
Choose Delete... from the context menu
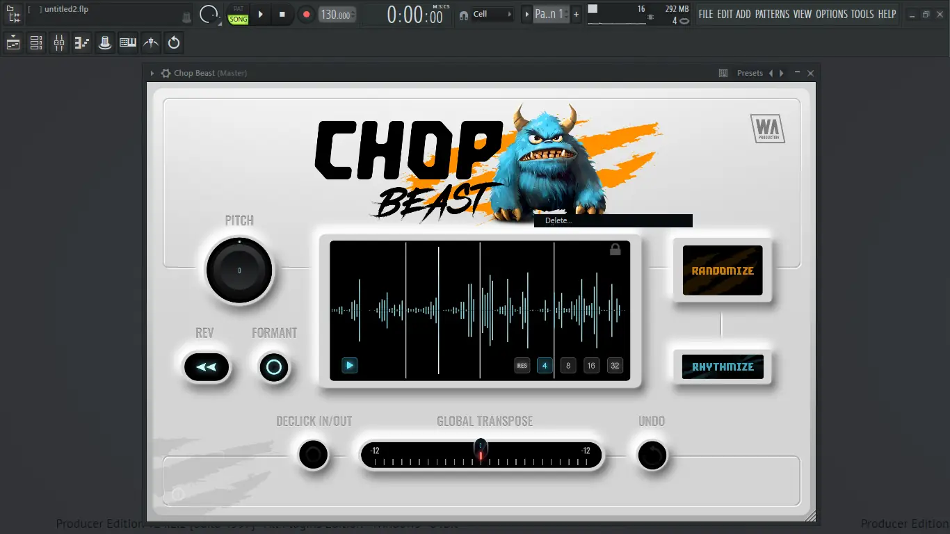tap(613, 220)
